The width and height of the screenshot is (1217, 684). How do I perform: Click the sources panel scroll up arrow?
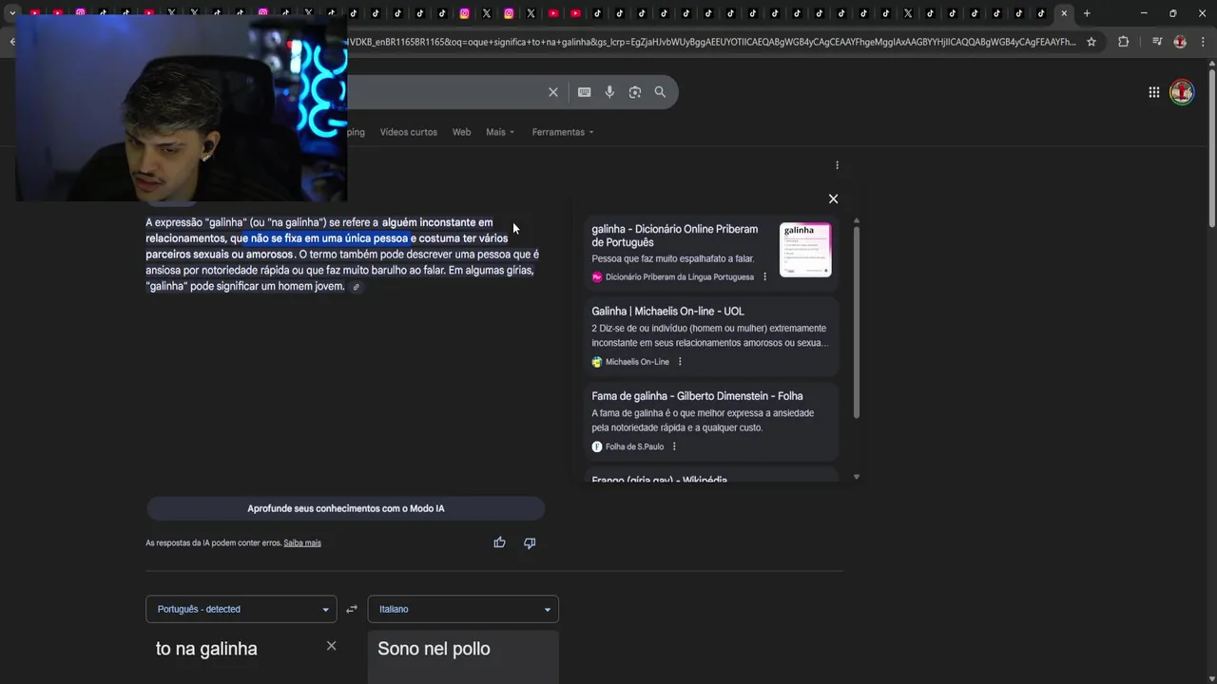coord(857,220)
